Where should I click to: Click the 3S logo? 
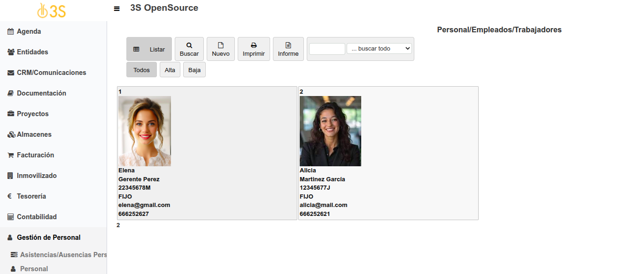[52, 10]
